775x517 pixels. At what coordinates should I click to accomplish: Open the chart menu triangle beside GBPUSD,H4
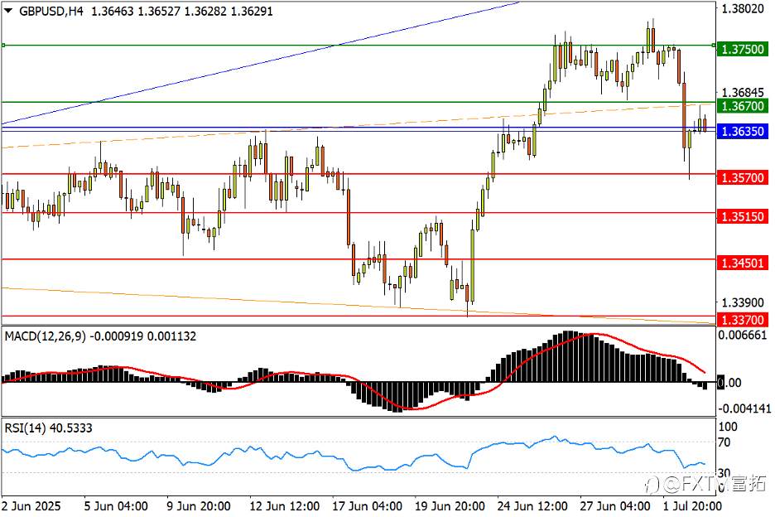point(8,11)
